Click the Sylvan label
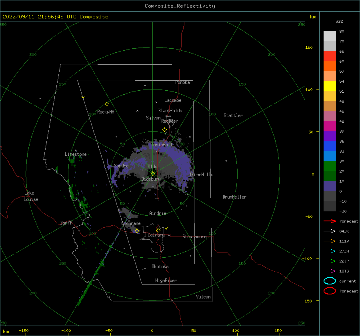 [153, 118]
